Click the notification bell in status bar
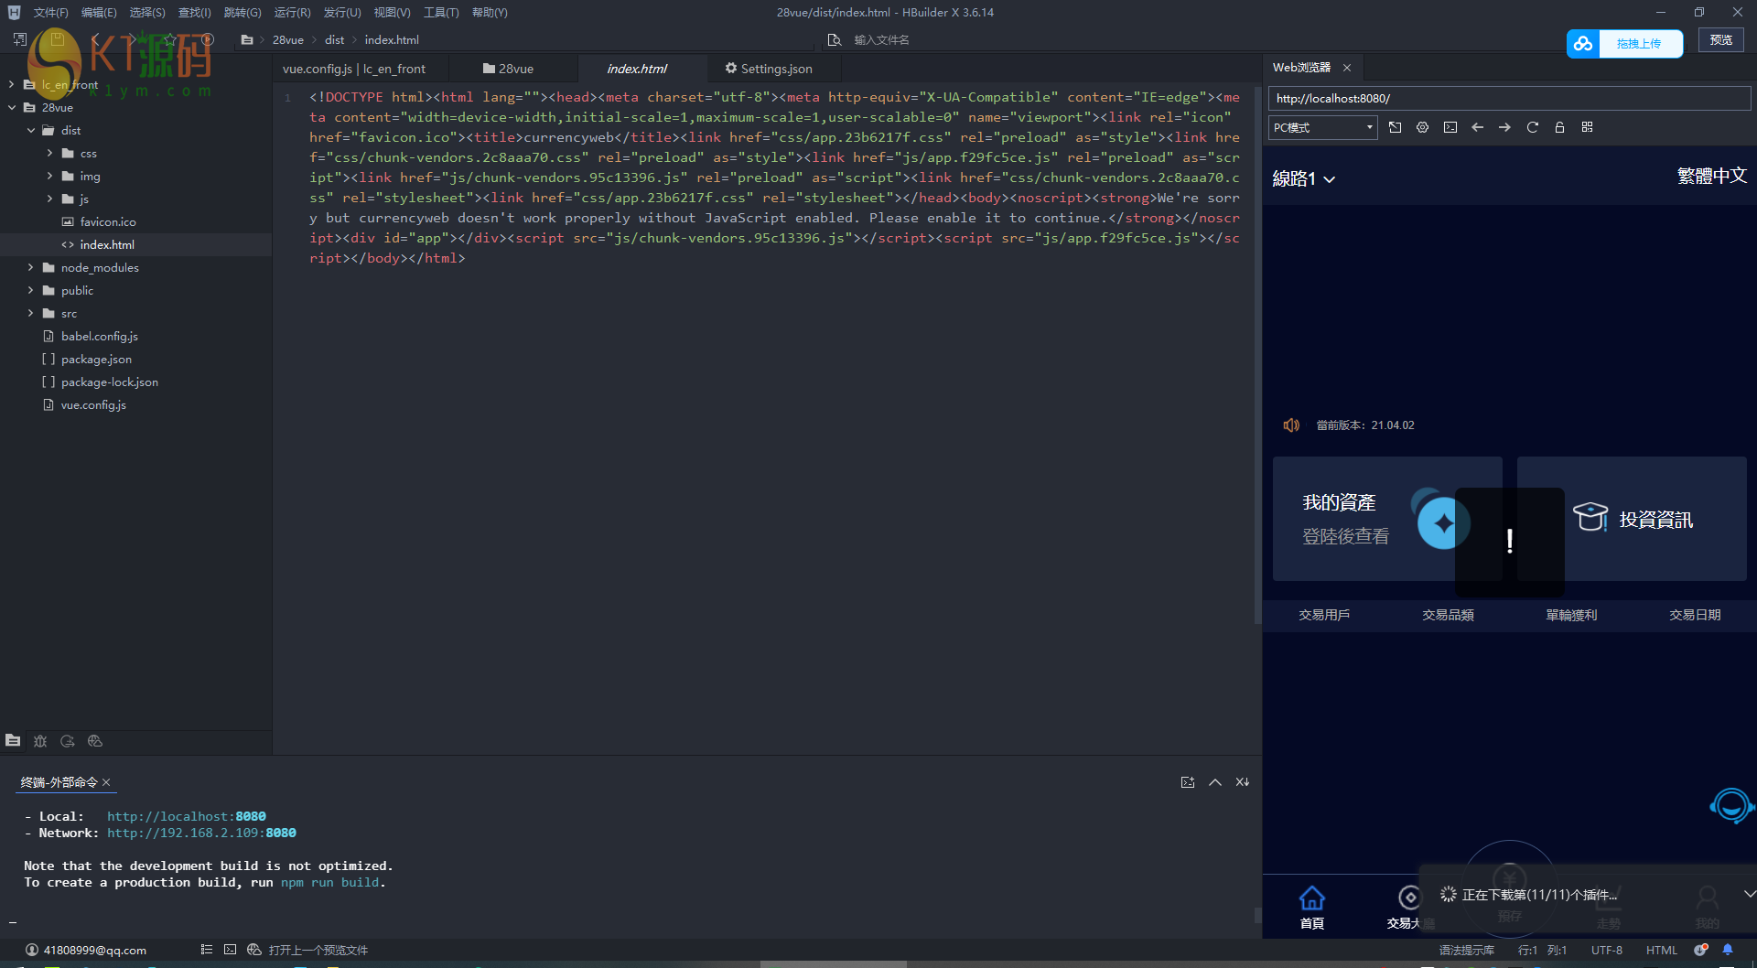 point(1728,950)
